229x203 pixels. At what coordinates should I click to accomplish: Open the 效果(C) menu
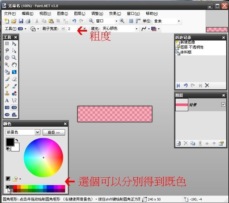click(115, 14)
